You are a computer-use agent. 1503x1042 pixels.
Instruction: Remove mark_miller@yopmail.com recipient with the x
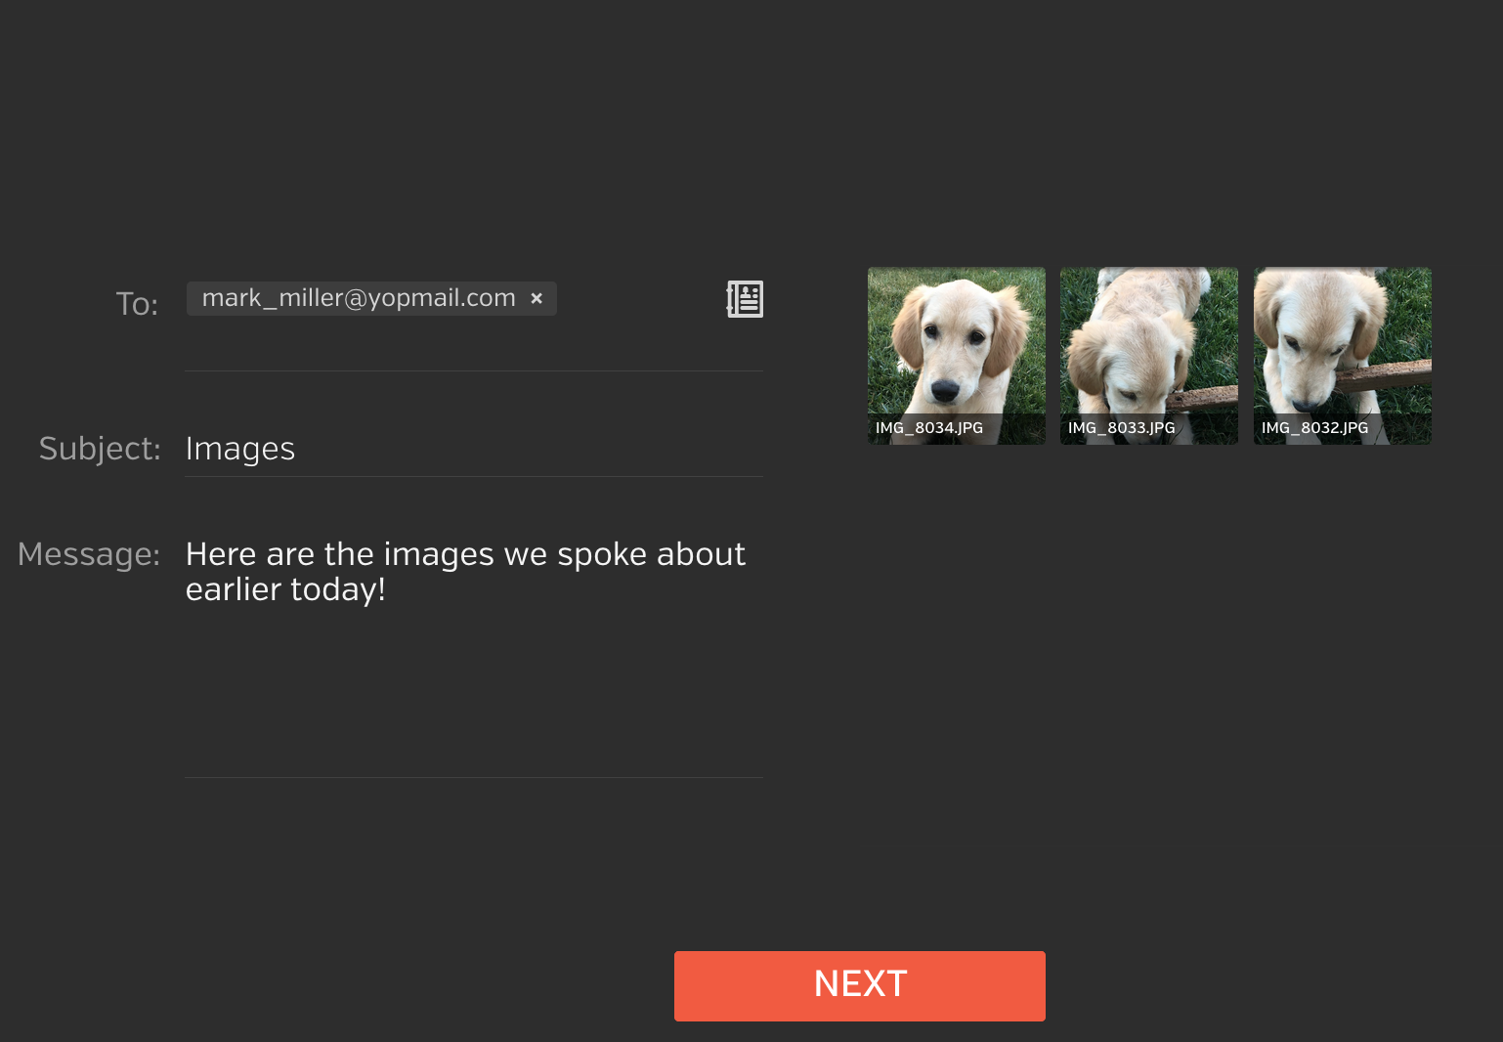coord(537,298)
